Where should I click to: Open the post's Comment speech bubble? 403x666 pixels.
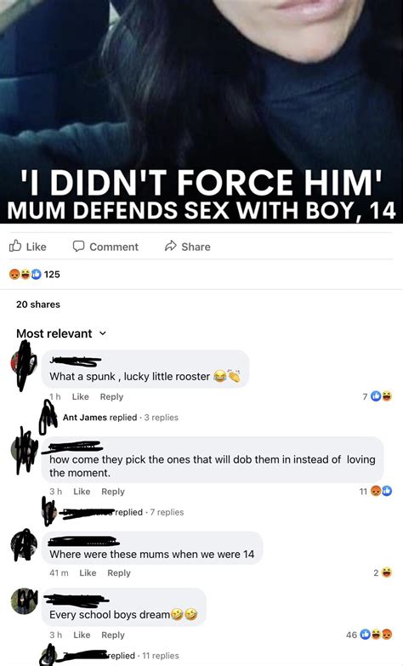point(105,247)
